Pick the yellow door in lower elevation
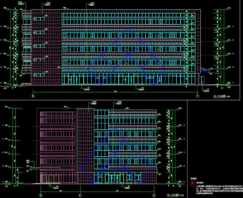The height and width of the screenshot is (198, 243). (48, 179)
